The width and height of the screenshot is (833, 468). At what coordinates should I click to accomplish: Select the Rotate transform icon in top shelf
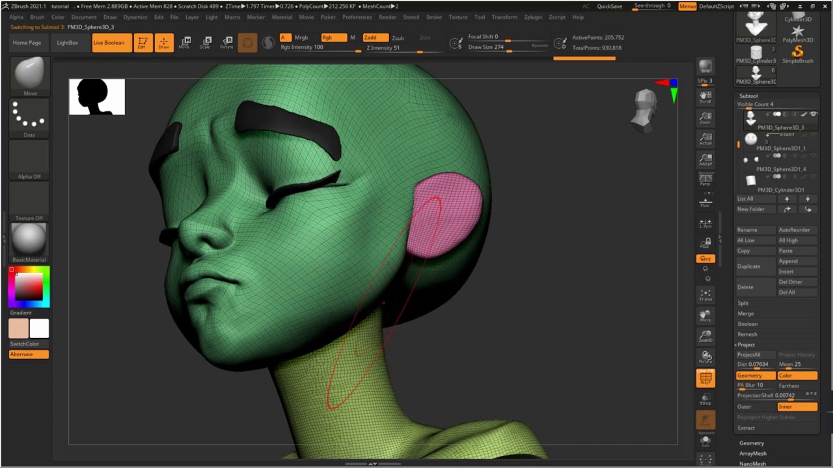point(226,43)
